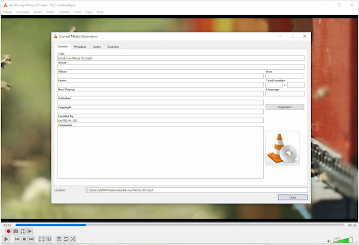Click the Copyright input field
The width and height of the screenshot is (359, 245).
pos(160,111)
